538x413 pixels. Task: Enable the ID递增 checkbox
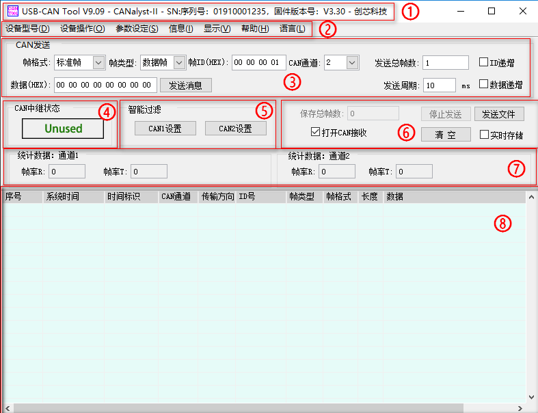pos(484,62)
